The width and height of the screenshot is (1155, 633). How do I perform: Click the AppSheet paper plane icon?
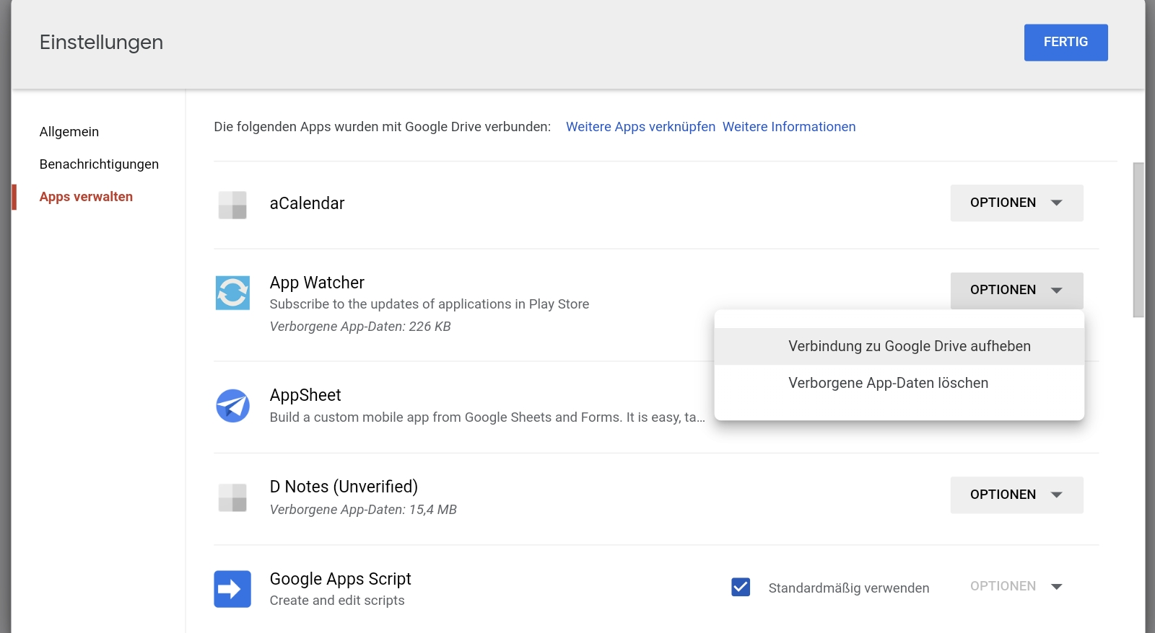232,406
